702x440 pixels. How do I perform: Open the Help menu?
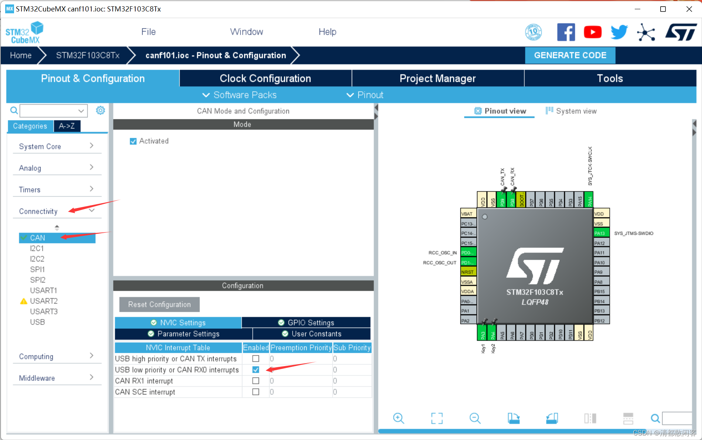pos(327,32)
